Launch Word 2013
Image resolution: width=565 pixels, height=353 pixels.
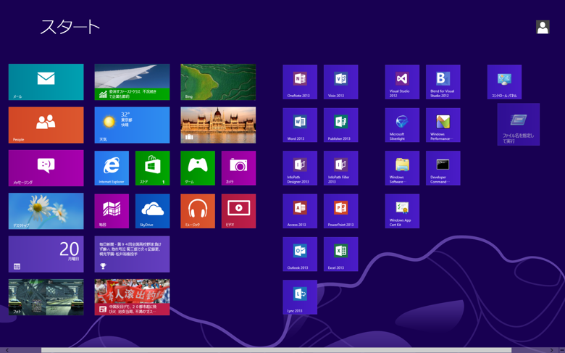coord(300,125)
